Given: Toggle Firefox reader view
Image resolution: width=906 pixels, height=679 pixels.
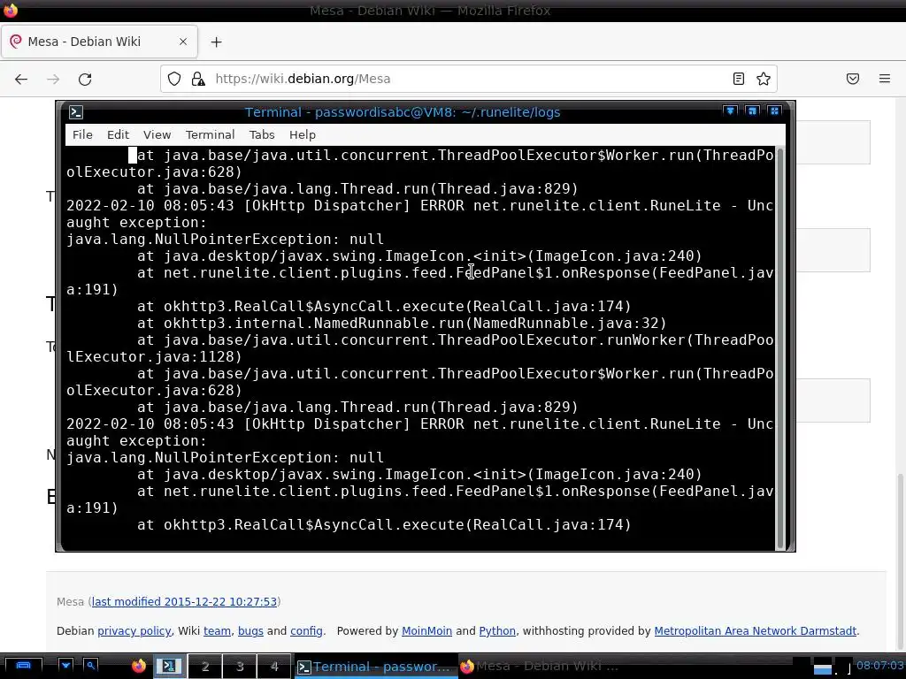Looking at the screenshot, I should pyautogui.click(x=739, y=79).
